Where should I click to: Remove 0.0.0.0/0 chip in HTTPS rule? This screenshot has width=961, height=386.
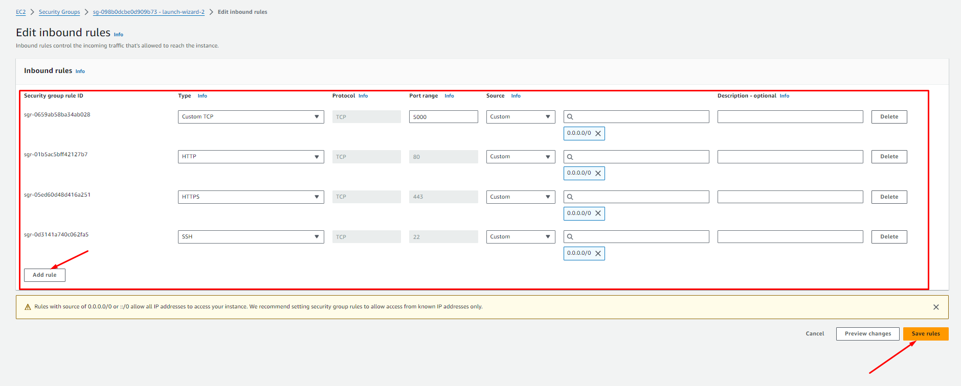tap(598, 213)
